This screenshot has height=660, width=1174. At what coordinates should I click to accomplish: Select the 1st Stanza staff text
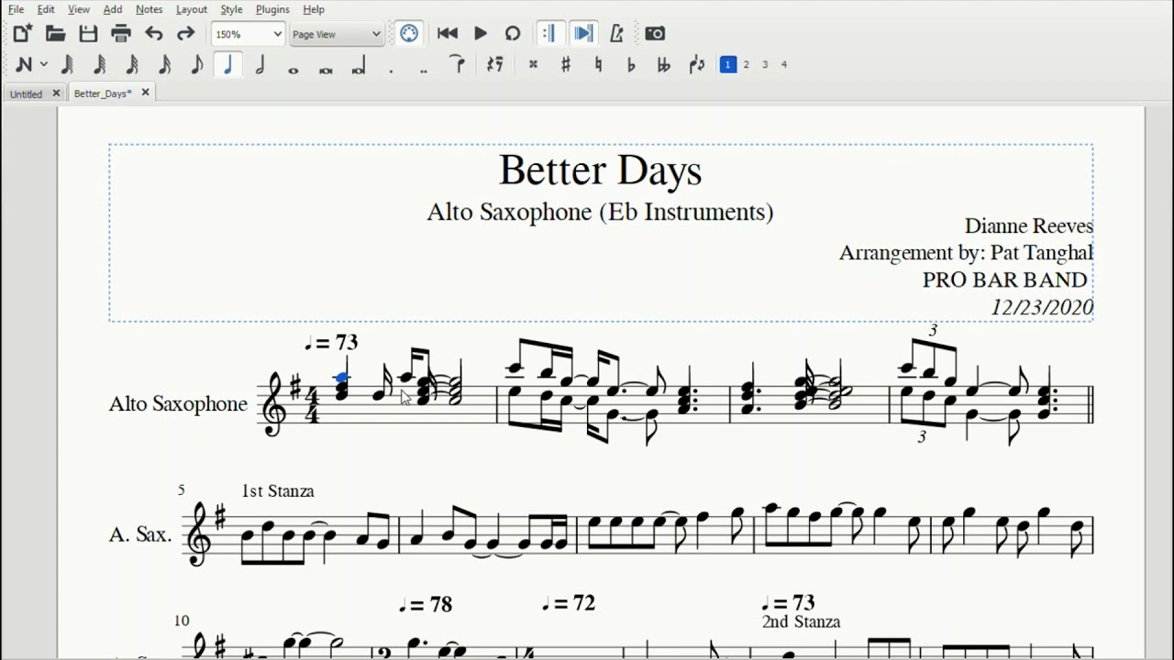278,491
